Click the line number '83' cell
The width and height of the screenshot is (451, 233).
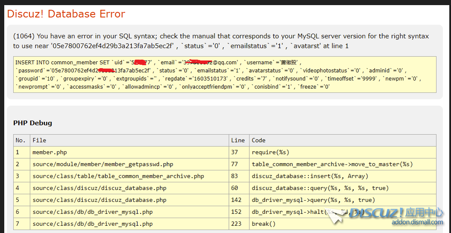[x=239, y=176]
